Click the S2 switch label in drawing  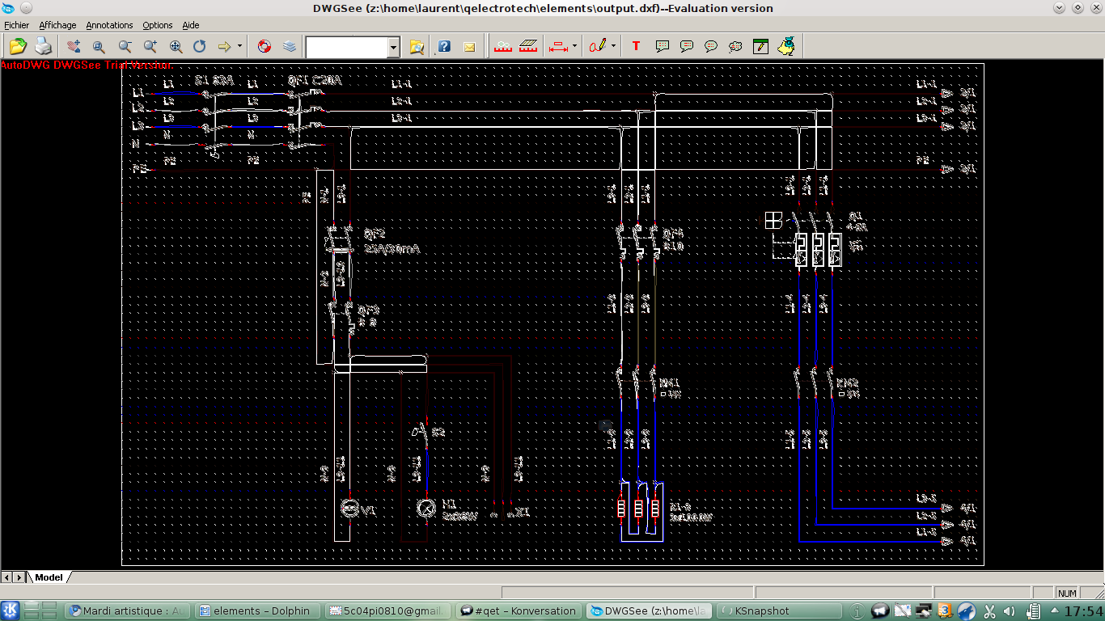[x=438, y=433]
